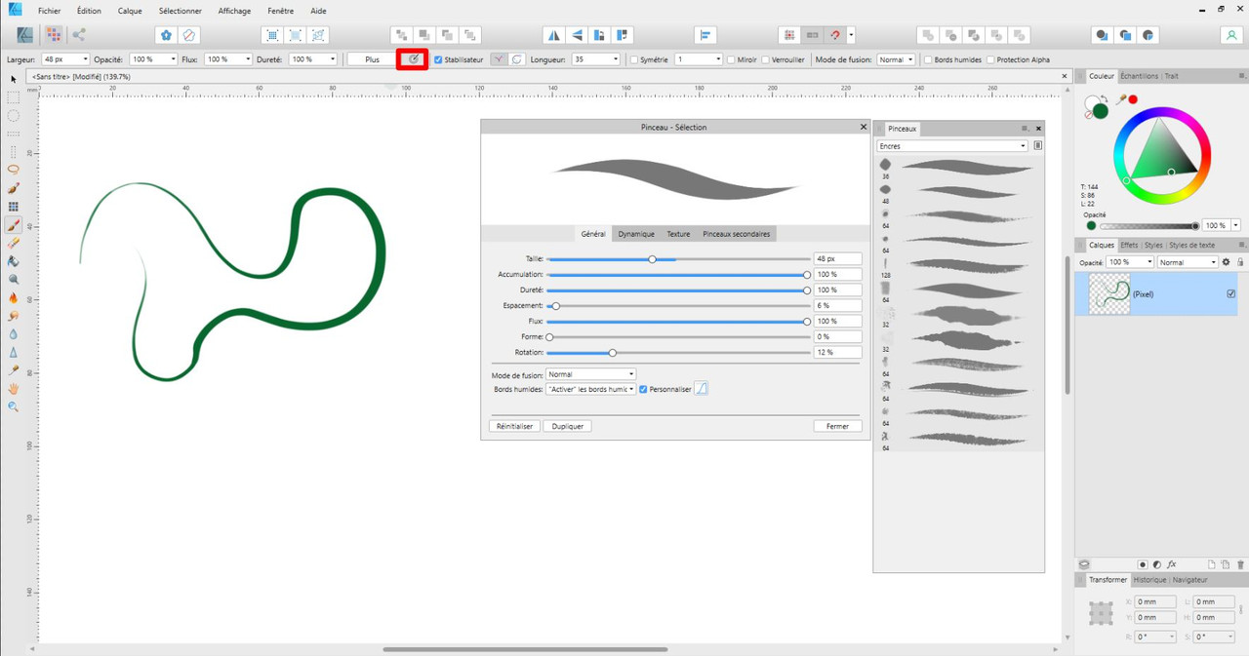The image size is (1249, 656).
Task: Flip the selection vertically
Action: click(577, 35)
